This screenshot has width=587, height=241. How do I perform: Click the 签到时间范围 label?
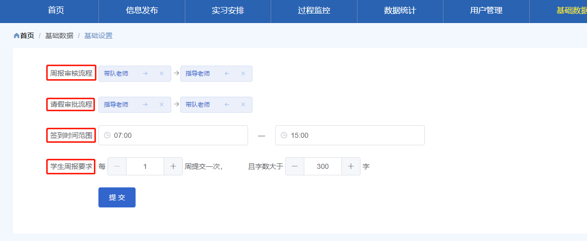(71, 135)
